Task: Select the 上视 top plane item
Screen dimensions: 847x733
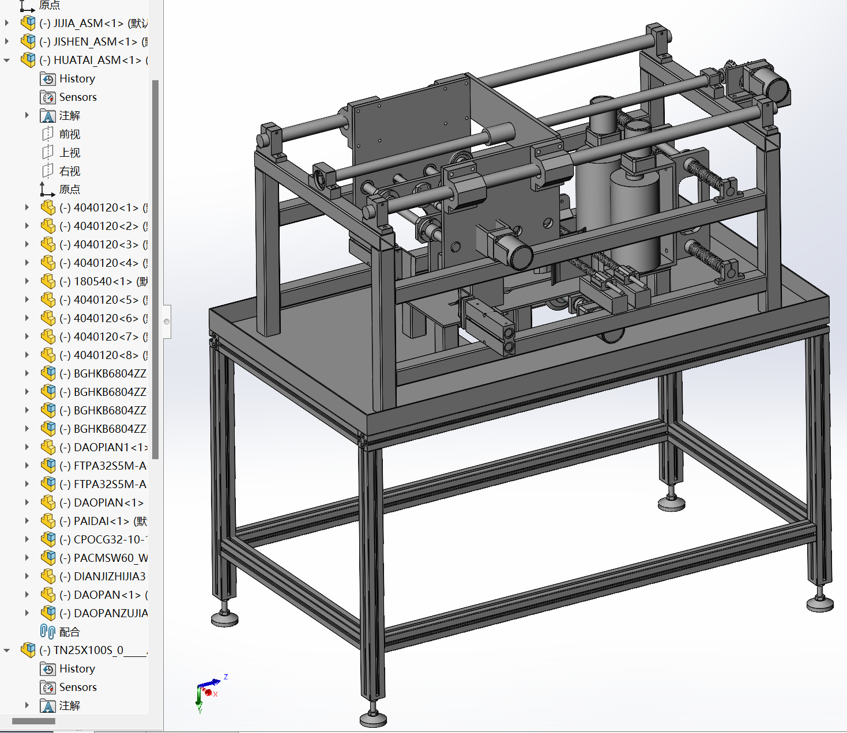Action: click(70, 153)
